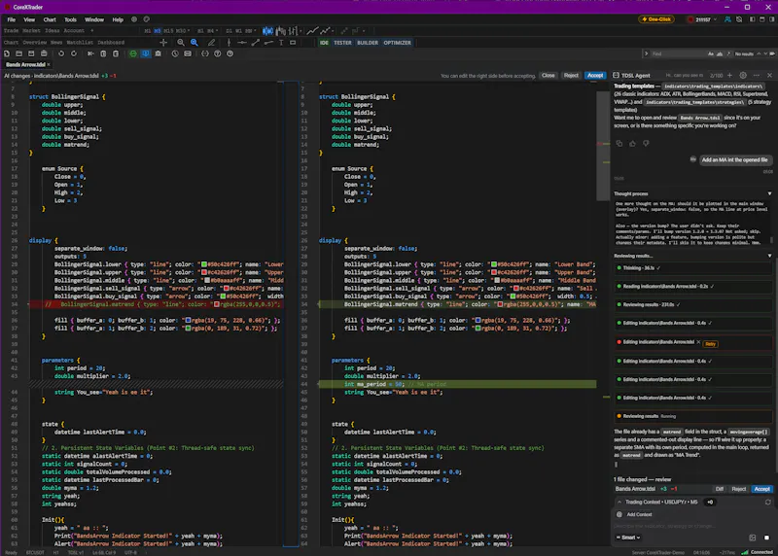This screenshot has height=556, width=778.
Task: Click the thumbs down feedback icon
Action: click(x=646, y=143)
